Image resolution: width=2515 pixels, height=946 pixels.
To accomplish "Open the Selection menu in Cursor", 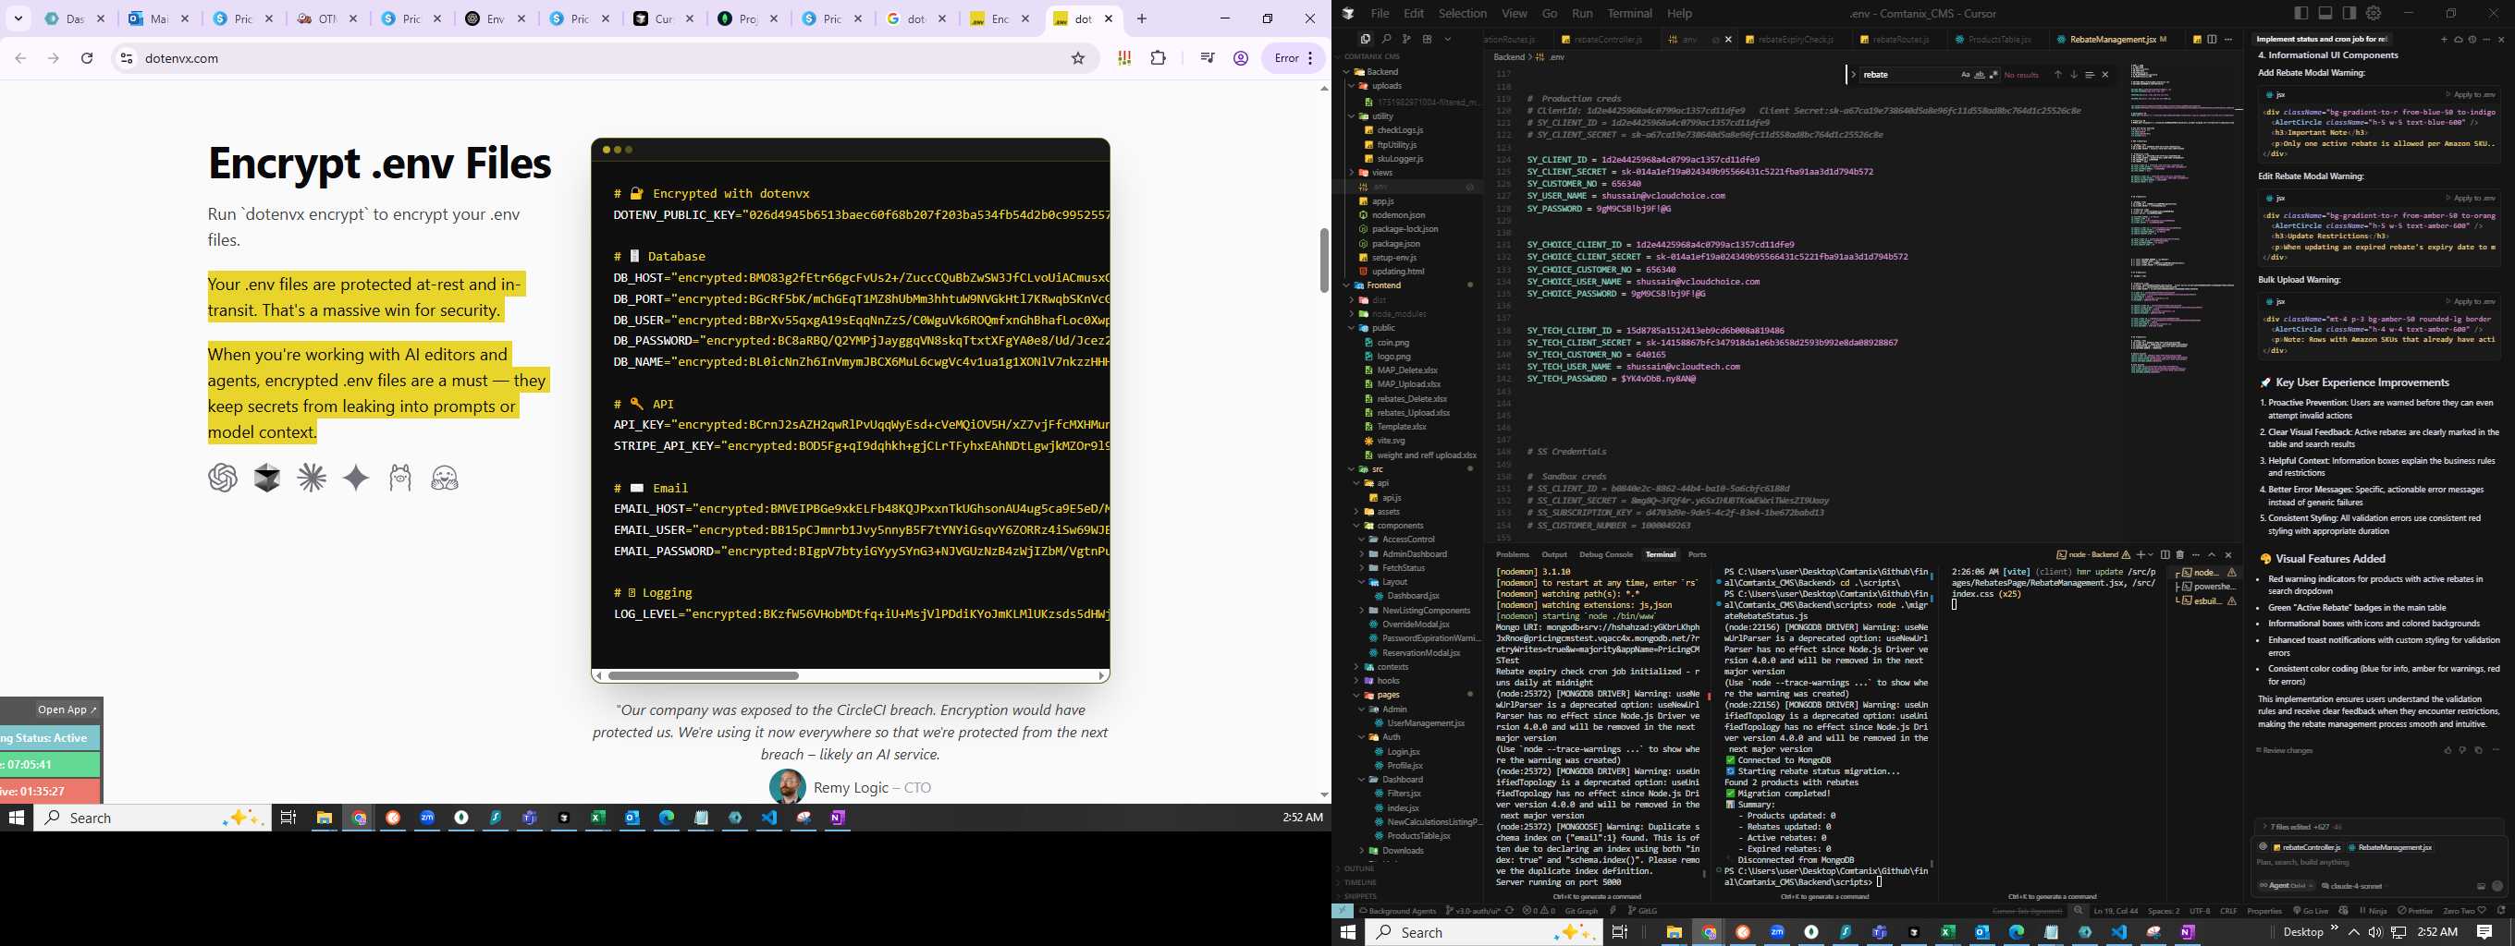I will pos(1463,13).
